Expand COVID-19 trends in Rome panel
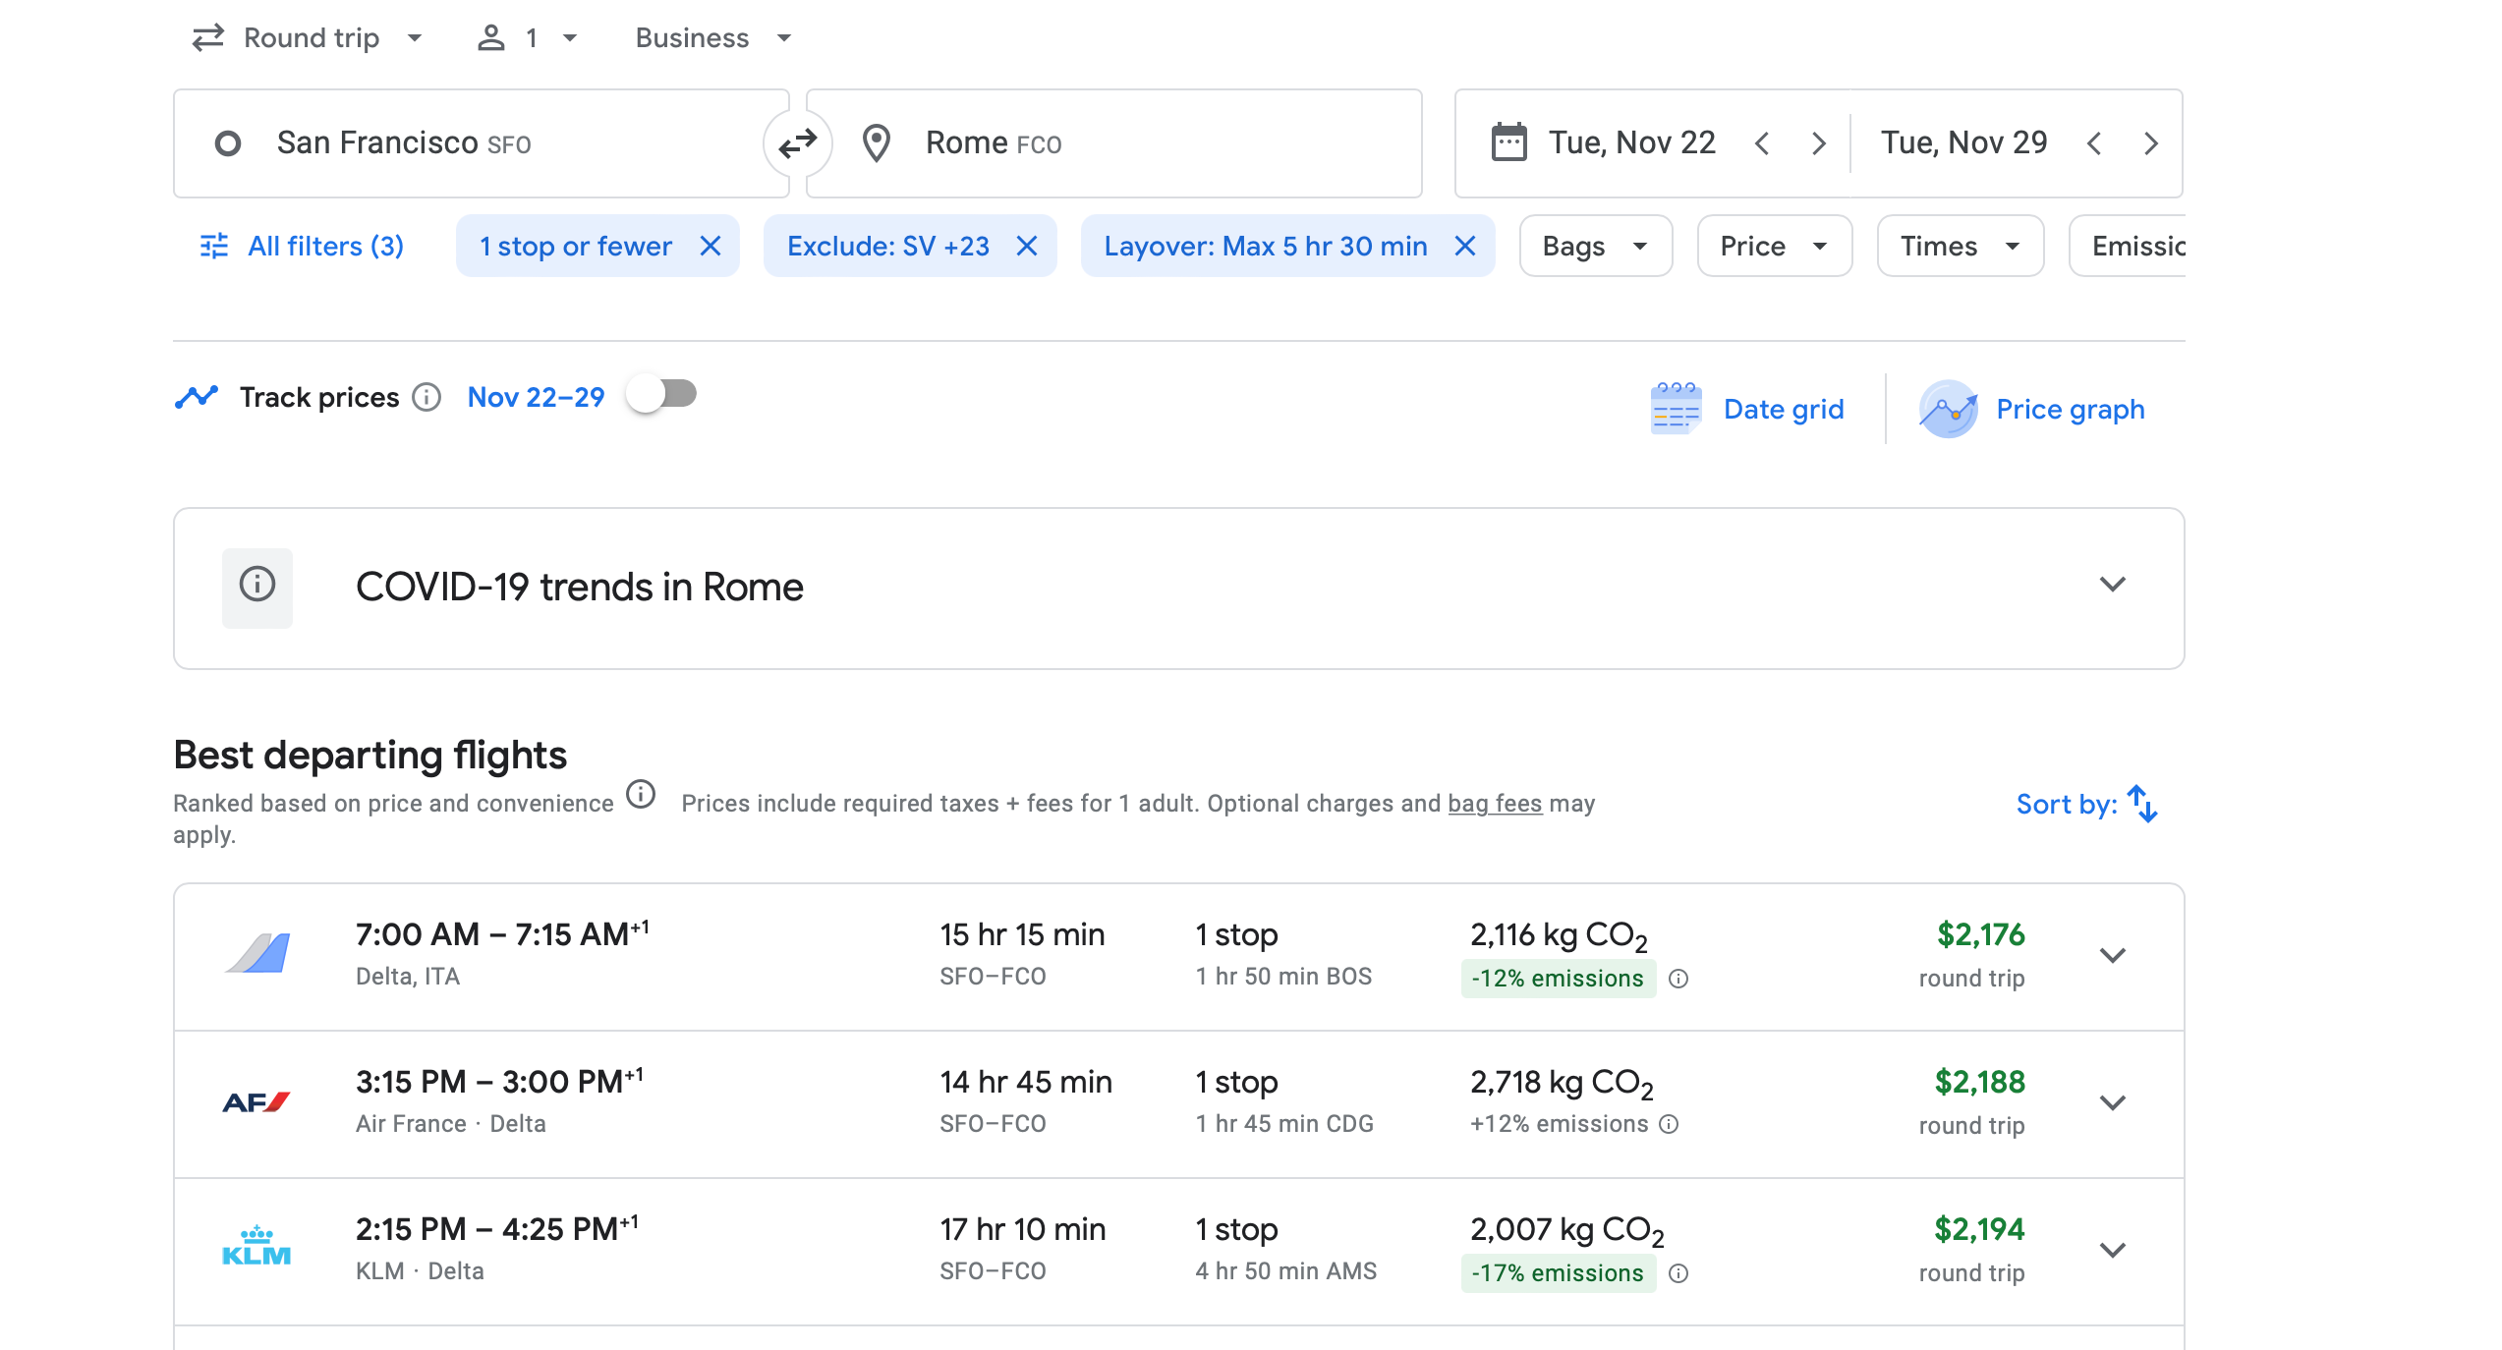This screenshot has width=2502, height=1350. pos(2112,586)
